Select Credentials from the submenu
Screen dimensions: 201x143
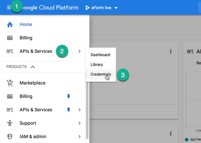pos(101,74)
